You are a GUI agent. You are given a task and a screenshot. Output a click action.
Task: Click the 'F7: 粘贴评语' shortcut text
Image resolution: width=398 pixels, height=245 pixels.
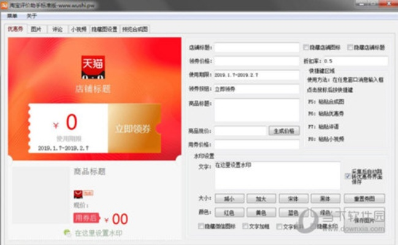click(323, 126)
